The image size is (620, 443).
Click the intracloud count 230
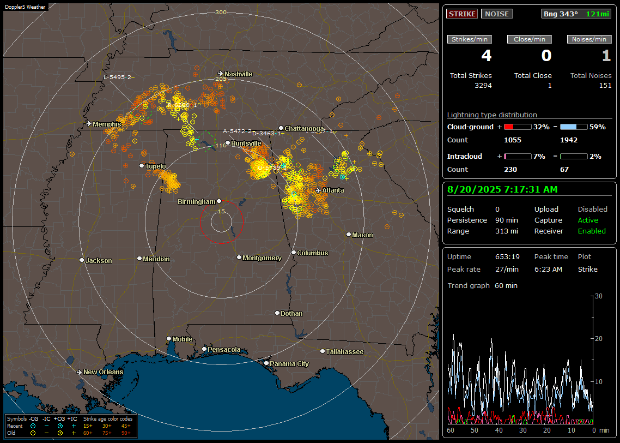tap(510, 170)
